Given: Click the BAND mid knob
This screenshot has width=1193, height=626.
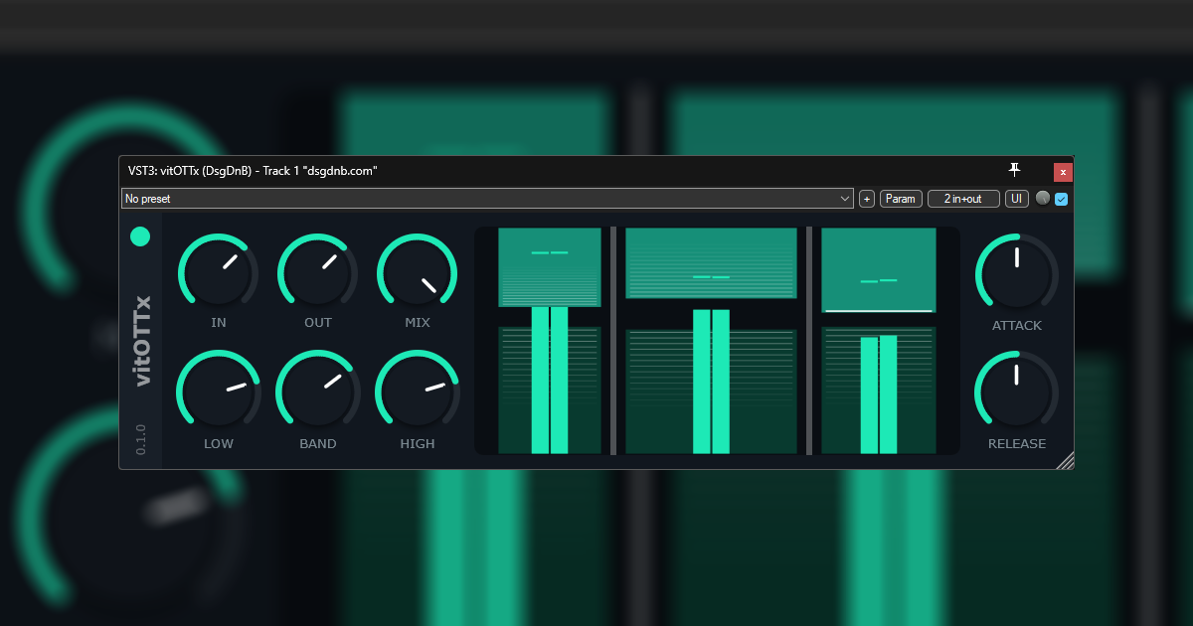Looking at the screenshot, I should [x=318, y=391].
